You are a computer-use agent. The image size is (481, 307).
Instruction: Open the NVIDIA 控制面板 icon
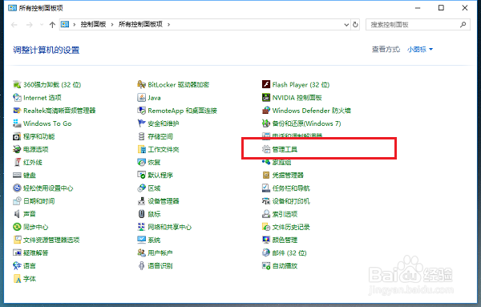pyautogui.click(x=266, y=98)
